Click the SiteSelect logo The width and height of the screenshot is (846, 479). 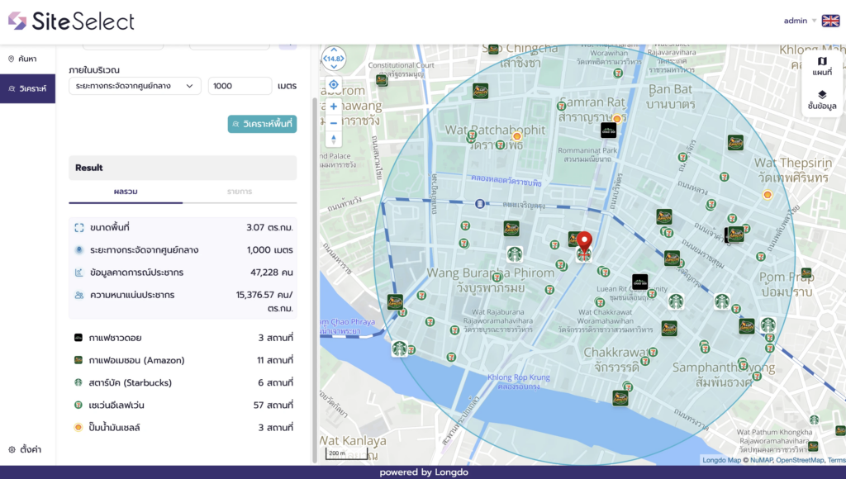coord(71,21)
